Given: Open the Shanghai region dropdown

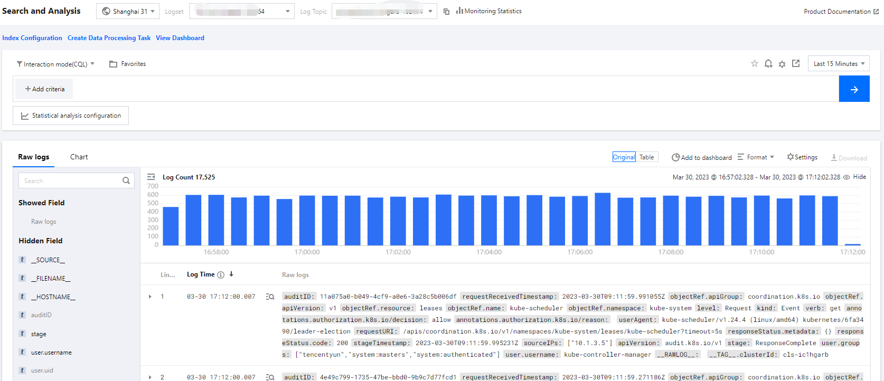Looking at the screenshot, I should click(128, 11).
